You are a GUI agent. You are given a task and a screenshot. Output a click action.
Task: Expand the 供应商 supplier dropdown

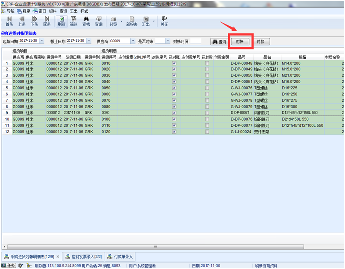coord(133,41)
